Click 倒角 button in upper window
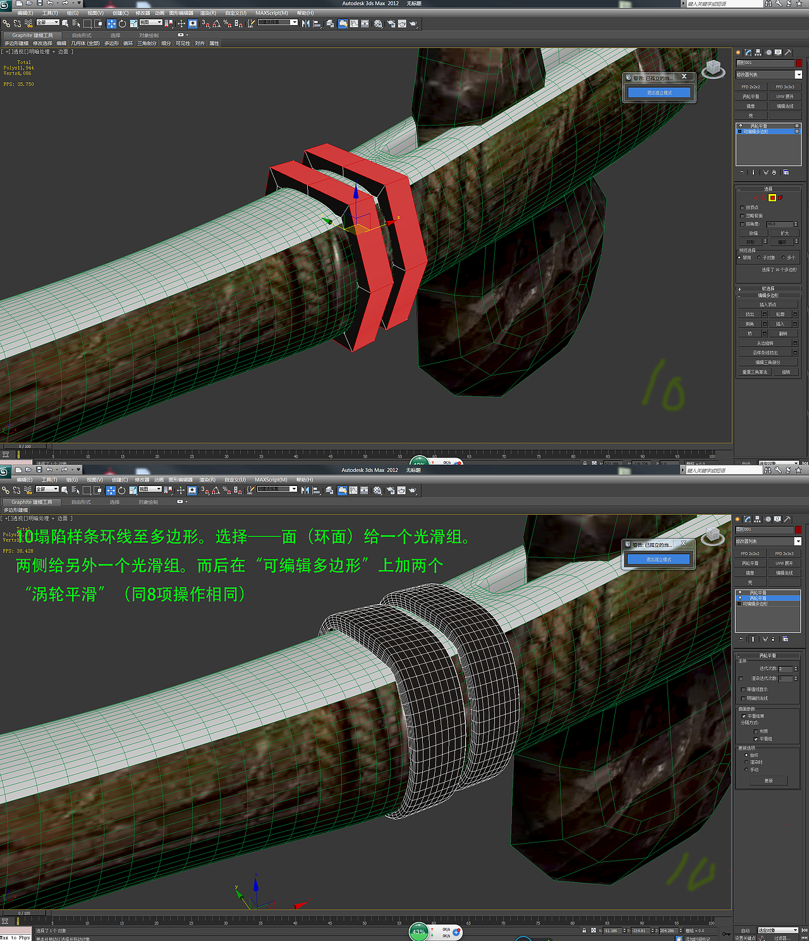This screenshot has height=941, width=809. point(750,324)
